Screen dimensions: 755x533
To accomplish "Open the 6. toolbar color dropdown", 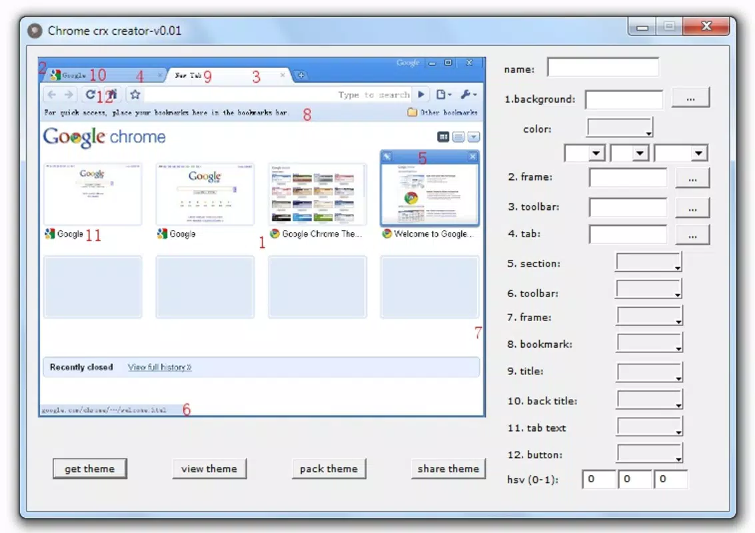I will (648, 289).
